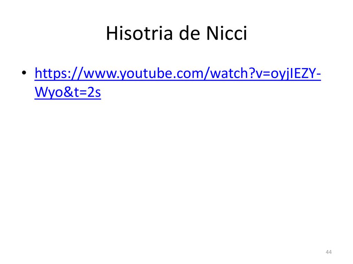Image resolution: width=353 pixels, height=264 pixels.
Task: Click slide number 44 in the corner
Action: pos(329,252)
